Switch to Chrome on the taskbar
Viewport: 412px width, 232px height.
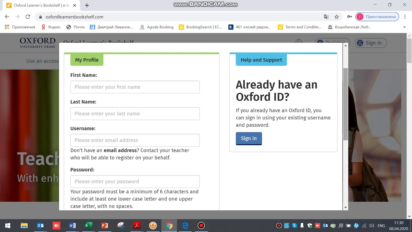pos(169,226)
